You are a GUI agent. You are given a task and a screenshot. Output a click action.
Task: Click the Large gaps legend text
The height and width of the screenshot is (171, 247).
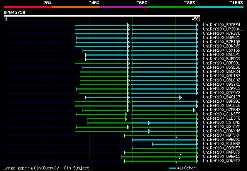click(x=47, y=168)
